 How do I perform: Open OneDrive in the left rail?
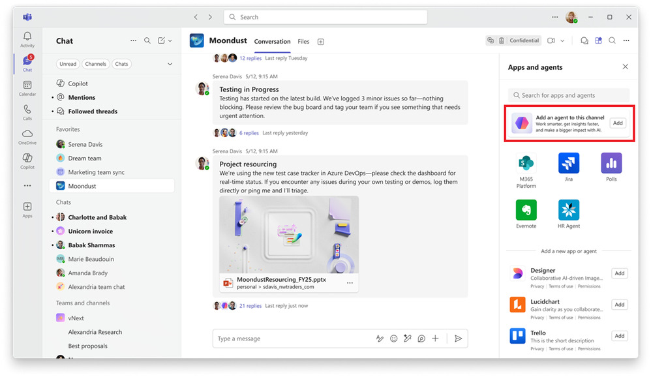(27, 136)
